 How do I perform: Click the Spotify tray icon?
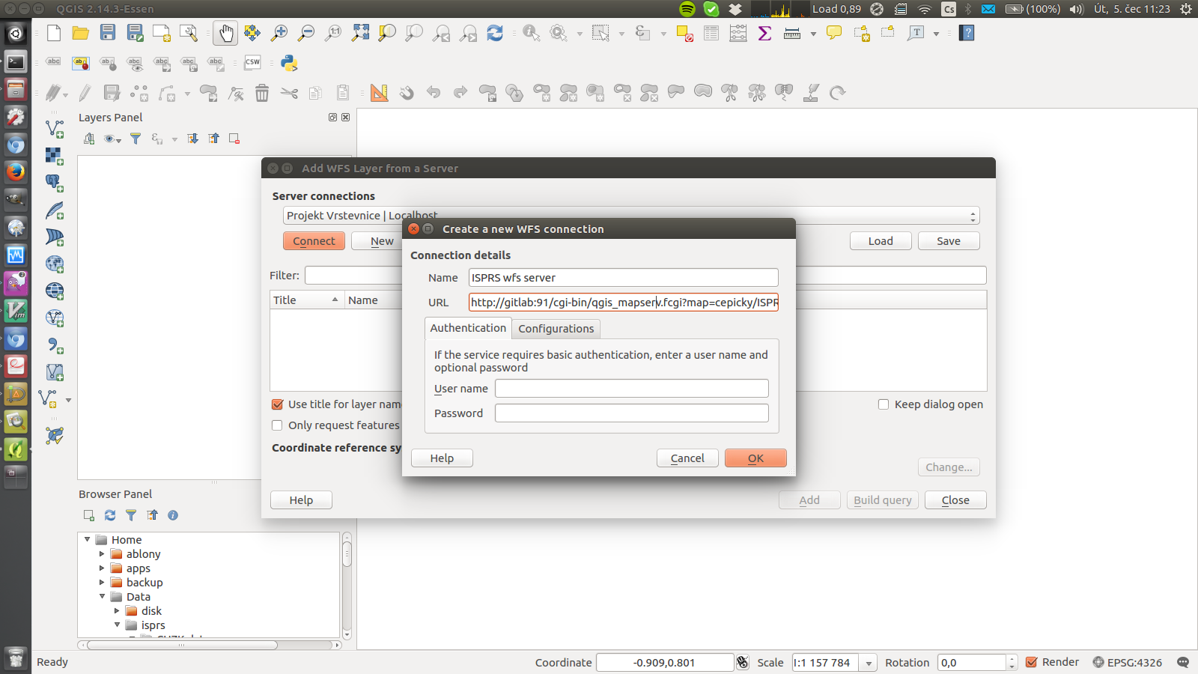(687, 9)
